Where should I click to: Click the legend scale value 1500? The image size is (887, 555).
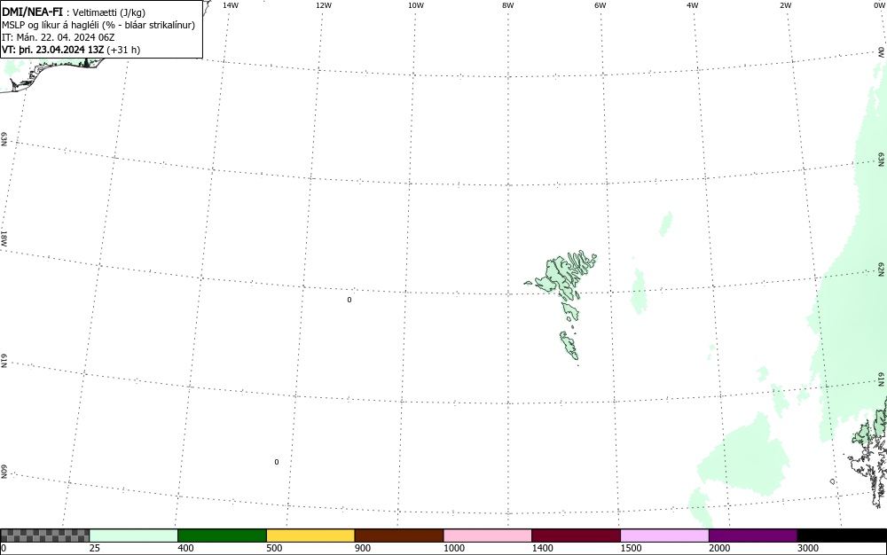[x=631, y=548]
